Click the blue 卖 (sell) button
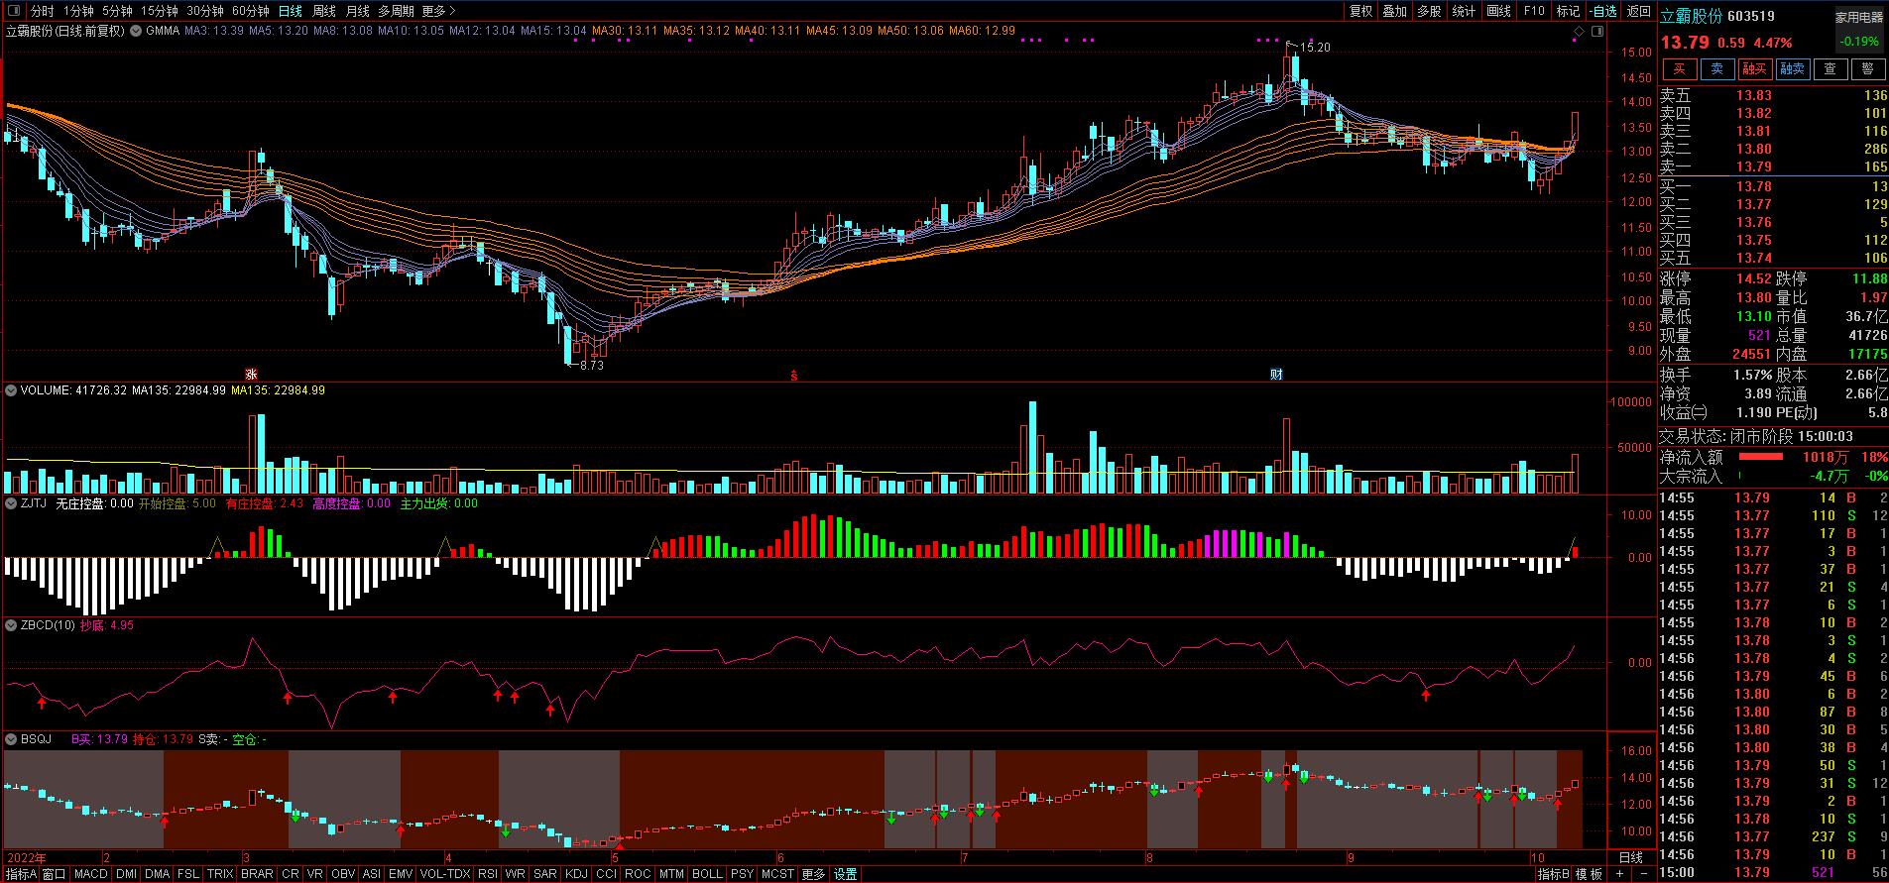 1717,68
